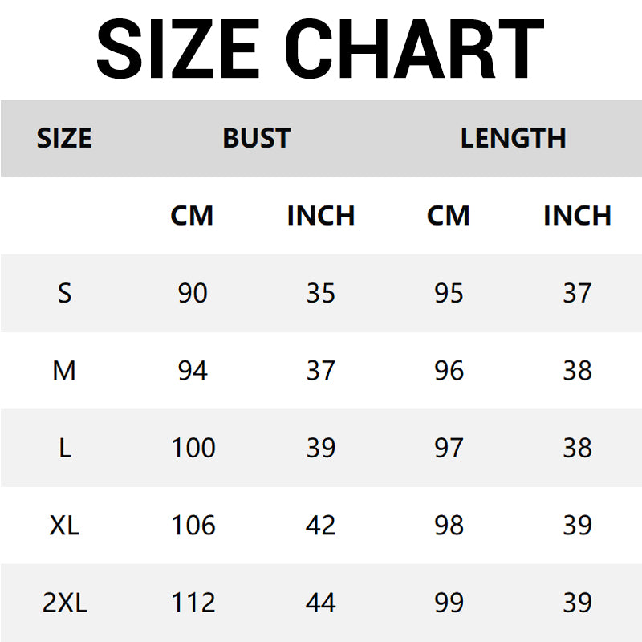The width and height of the screenshot is (642, 642).
Task: Click the CM subheader under LENGTH
Action: [449, 216]
